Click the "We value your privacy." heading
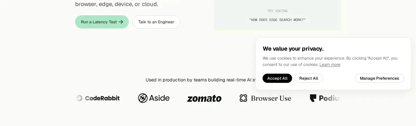This screenshot has height=126, width=416. pos(293,49)
